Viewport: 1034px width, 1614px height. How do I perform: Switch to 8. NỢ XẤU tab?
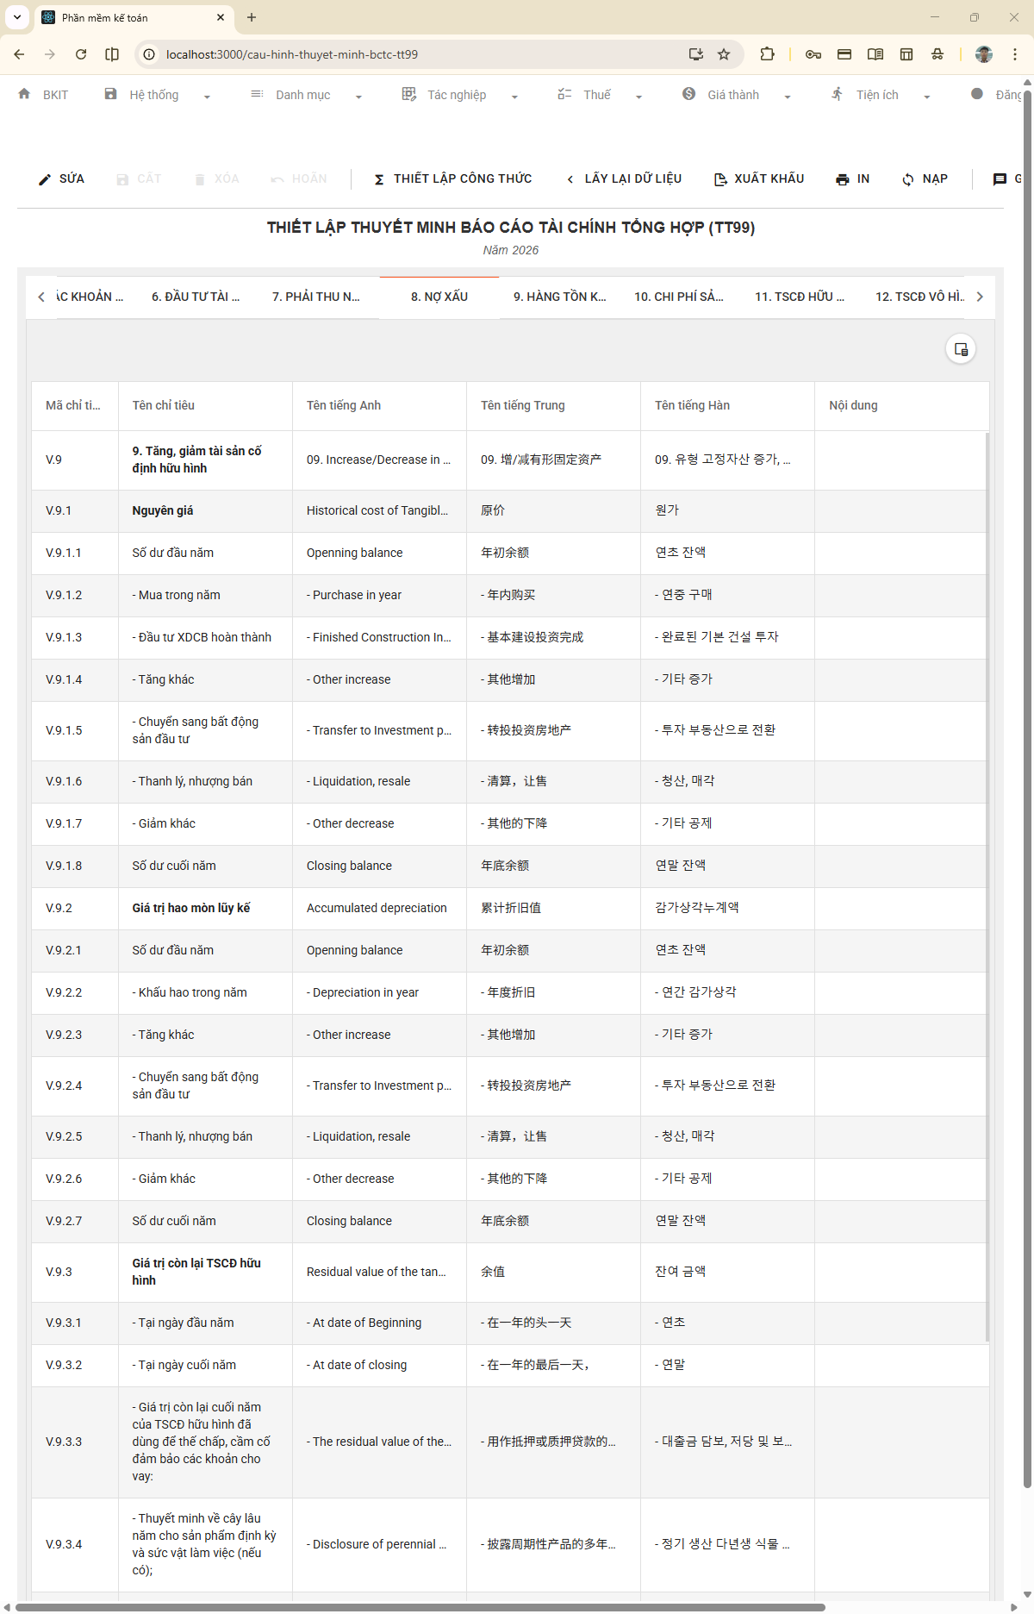[439, 297]
